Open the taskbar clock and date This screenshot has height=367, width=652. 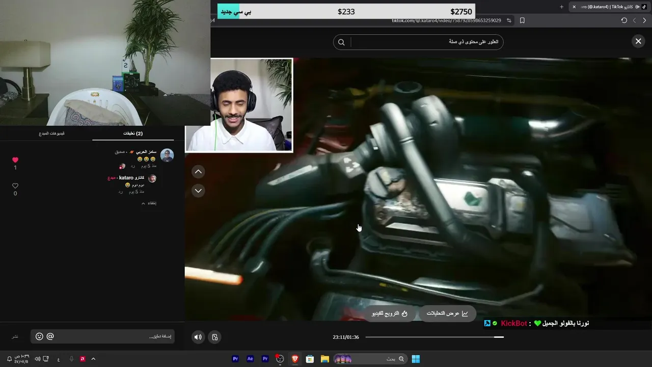click(21, 359)
